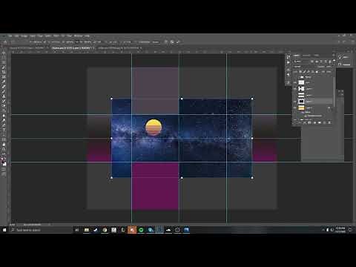Hide the selected dark starfield layer
Viewport: 356px width, 267px height.
tap(295, 102)
